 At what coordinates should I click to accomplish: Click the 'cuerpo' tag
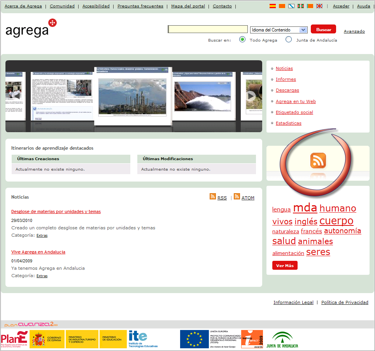(336, 221)
